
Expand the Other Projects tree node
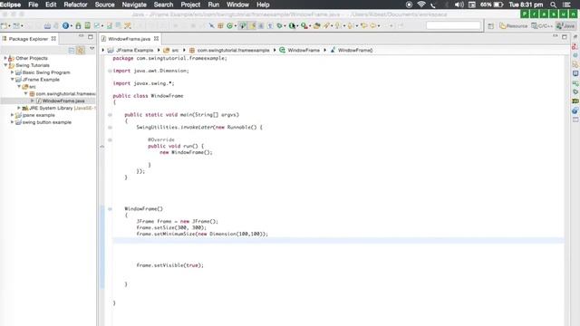tap(5, 58)
